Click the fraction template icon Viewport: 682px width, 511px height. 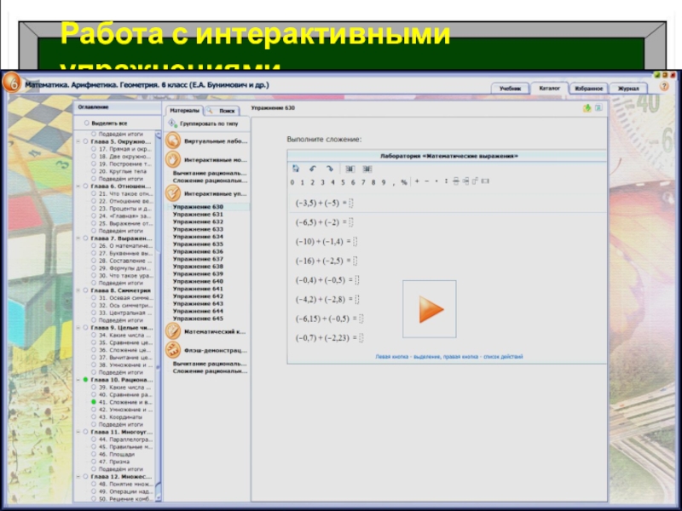coord(455,181)
